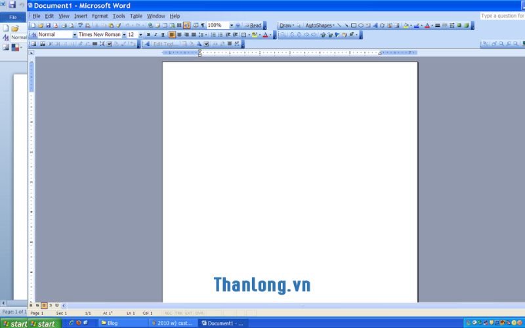
Task: Click the Italic formatting button
Action: pos(156,35)
